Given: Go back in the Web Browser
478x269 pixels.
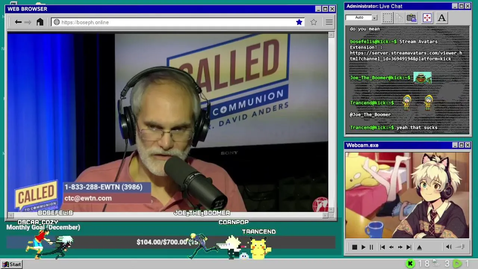Looking at the screenshot, I should coord(18,22).
